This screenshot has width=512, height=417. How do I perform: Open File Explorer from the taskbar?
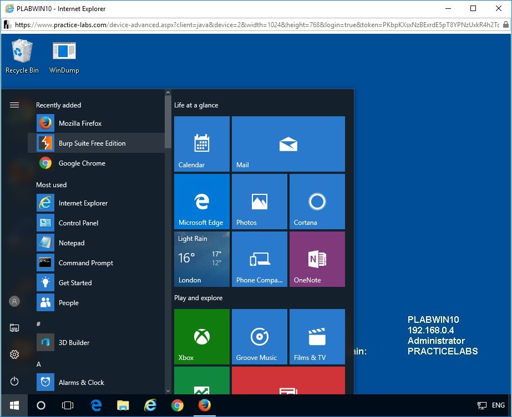(123, 405)
